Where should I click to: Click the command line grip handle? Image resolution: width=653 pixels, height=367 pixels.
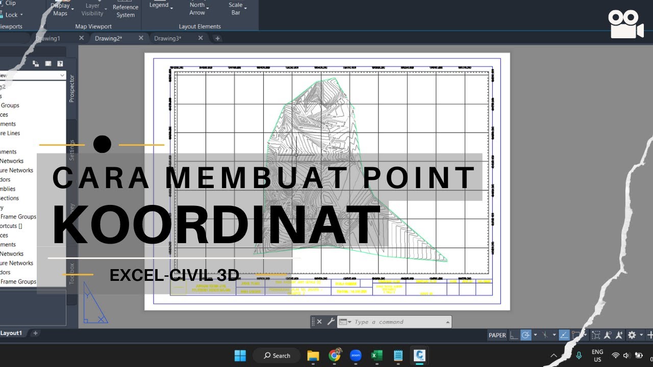point(313,322)
